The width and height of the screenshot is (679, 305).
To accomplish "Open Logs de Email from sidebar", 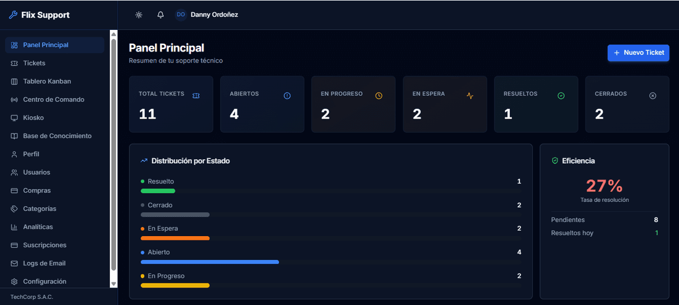I will pos(55,264).
